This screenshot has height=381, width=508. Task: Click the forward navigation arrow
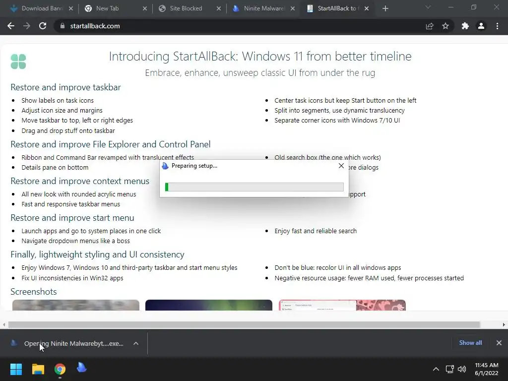[x=27, y=26]
